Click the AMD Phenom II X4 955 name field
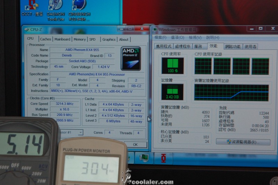Screen dimensions: 278x185 (82, 50)
